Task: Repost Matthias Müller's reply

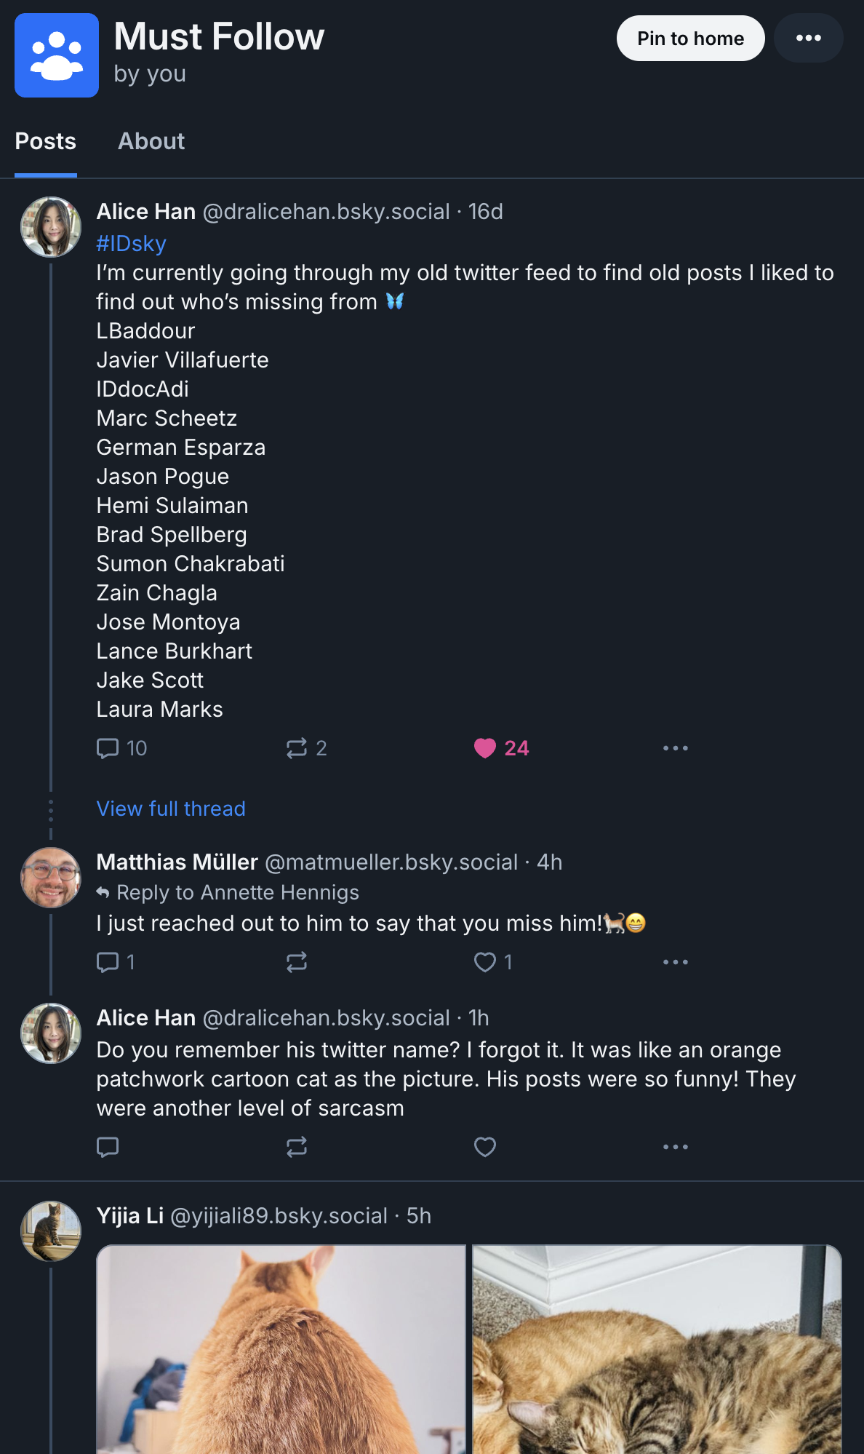Action: [297, 962]
